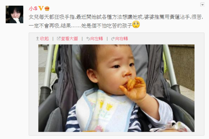Click the counterclockwise rotate arrow icon
The image size is (209, 139).
(x=88, y=39)
